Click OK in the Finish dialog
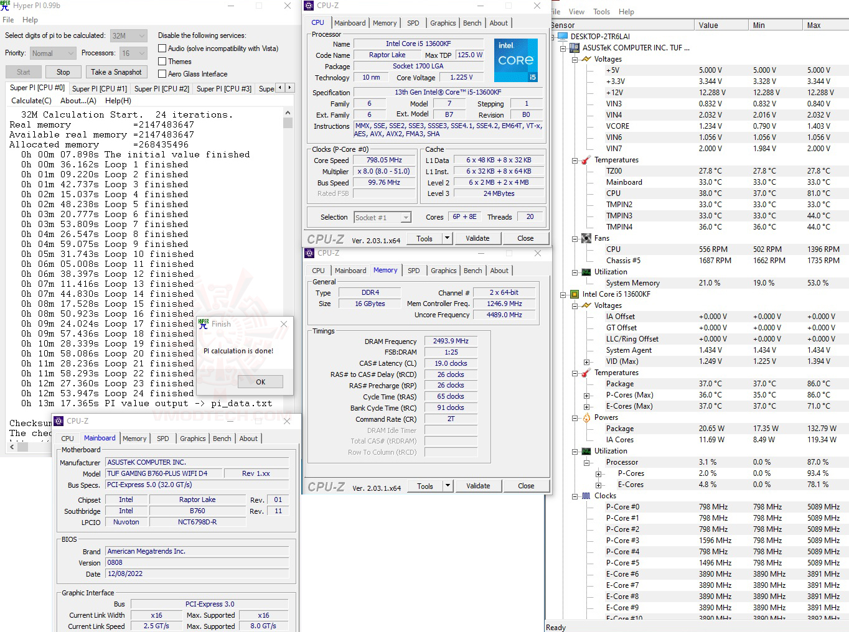Screen dimensions: 849x632 tap(260, 382)
